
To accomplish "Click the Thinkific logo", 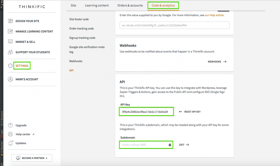I will [x=32, y=7].
